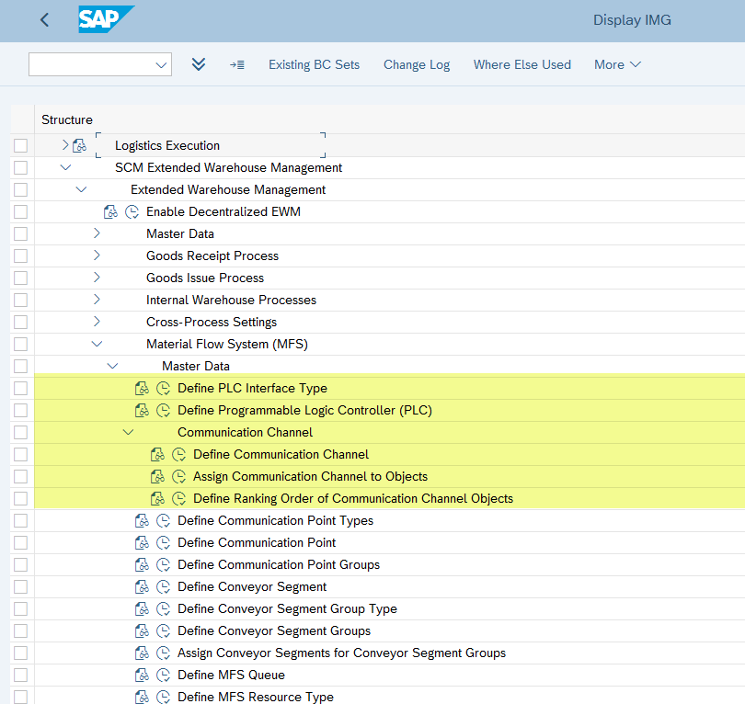Click Where Else Used button

point(521,64)
